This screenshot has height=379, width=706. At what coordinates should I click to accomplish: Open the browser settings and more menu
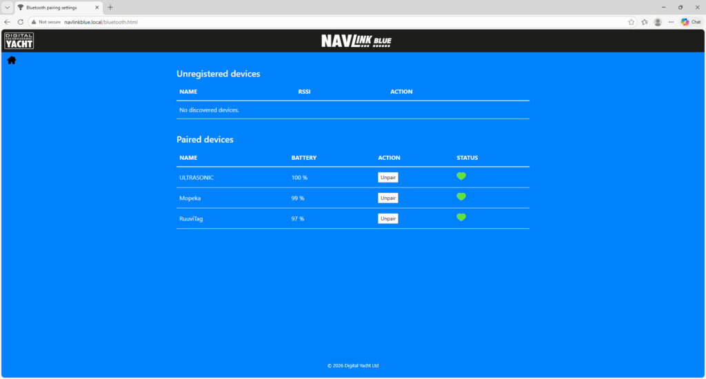pyautogui.click(x=671, y=22)
